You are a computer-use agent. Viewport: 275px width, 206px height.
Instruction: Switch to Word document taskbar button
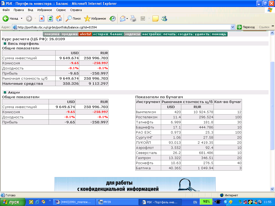(x=74, y=202)
